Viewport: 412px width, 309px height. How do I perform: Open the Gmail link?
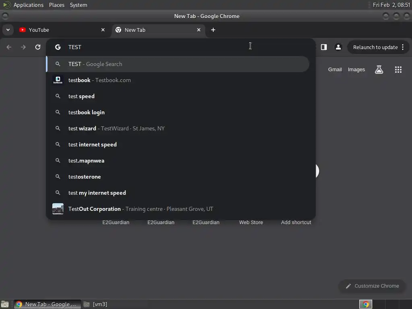335,70
